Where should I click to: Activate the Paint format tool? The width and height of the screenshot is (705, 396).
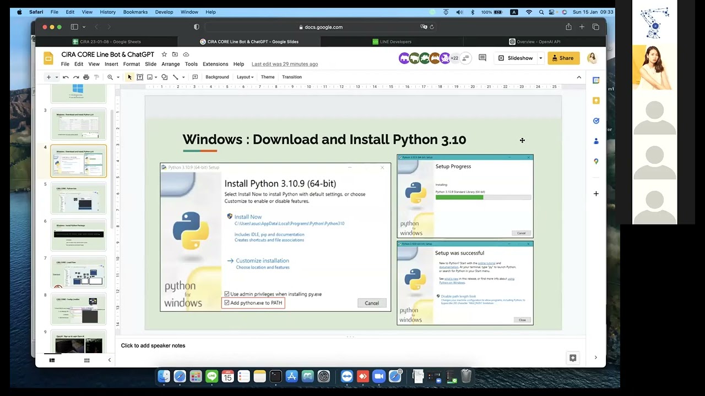[96, 77]
